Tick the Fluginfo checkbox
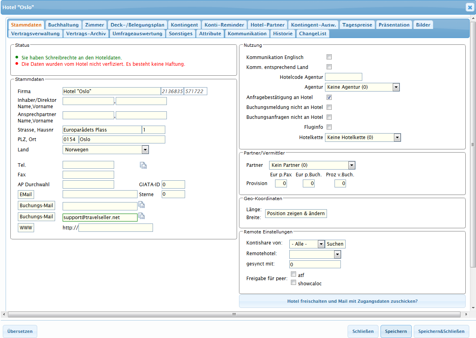The width and height of the screenshot is (476, 338). click(329, 127)
